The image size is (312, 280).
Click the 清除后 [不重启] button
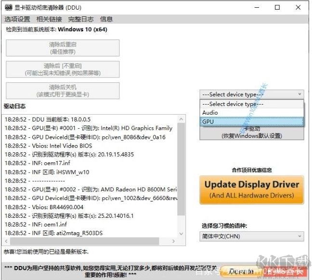pos(63,69)
